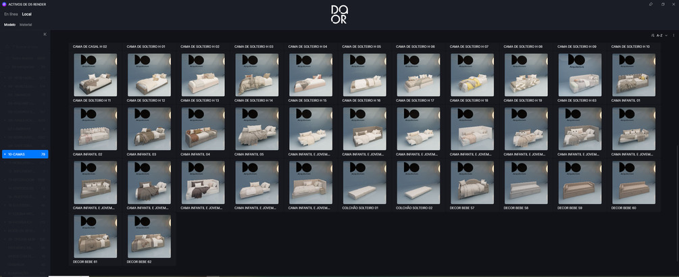
Task: Restore the window using the restore icon
Action: [663, 4]
